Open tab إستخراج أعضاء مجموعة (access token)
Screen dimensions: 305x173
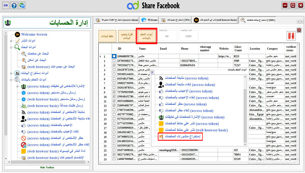pos(117,20)
